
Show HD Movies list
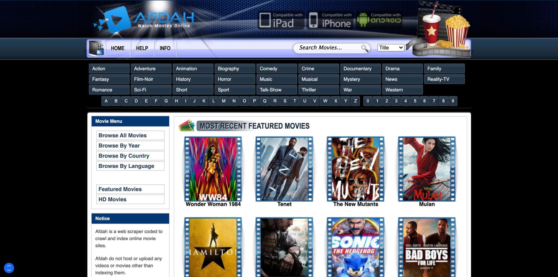pos(130,199)
